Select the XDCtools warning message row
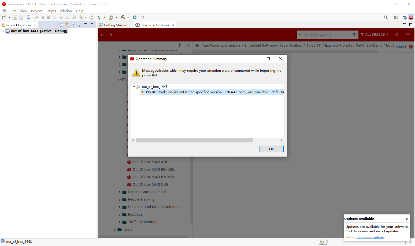Viewport: 415px width, 246px height. click(212, 92)
